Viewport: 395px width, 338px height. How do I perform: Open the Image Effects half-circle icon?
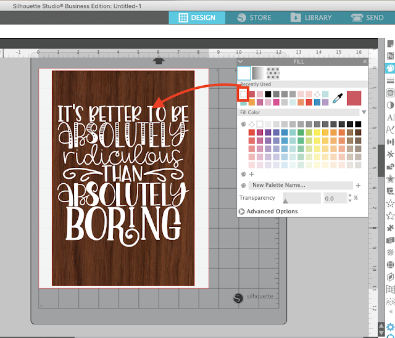point(390,105)
